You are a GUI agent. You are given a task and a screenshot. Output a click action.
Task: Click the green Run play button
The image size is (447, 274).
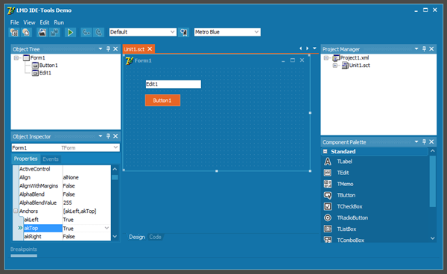[70, 32]
